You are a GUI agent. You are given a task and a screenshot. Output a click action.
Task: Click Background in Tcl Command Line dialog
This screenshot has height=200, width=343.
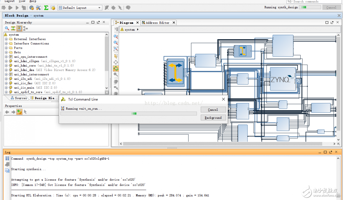pyautogui.click(x=213, y=118)
